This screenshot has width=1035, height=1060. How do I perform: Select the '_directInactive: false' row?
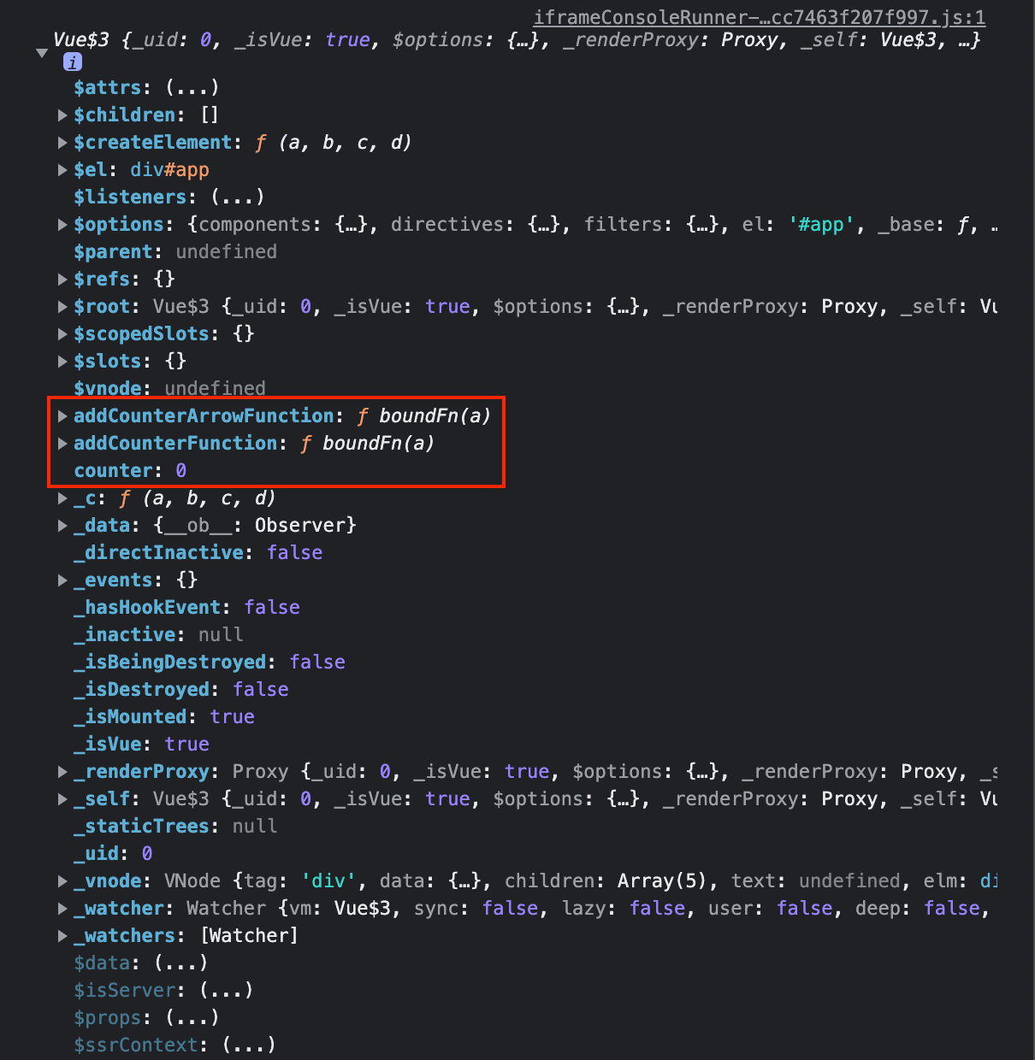pyautogui.click(x=198, y=552)
